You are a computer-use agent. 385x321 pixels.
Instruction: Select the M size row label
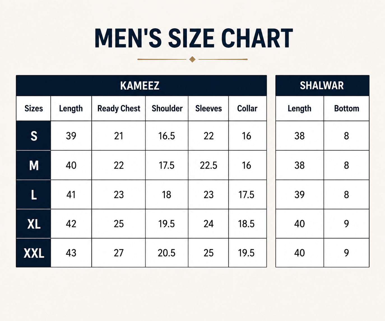click(x=34, y=165)
